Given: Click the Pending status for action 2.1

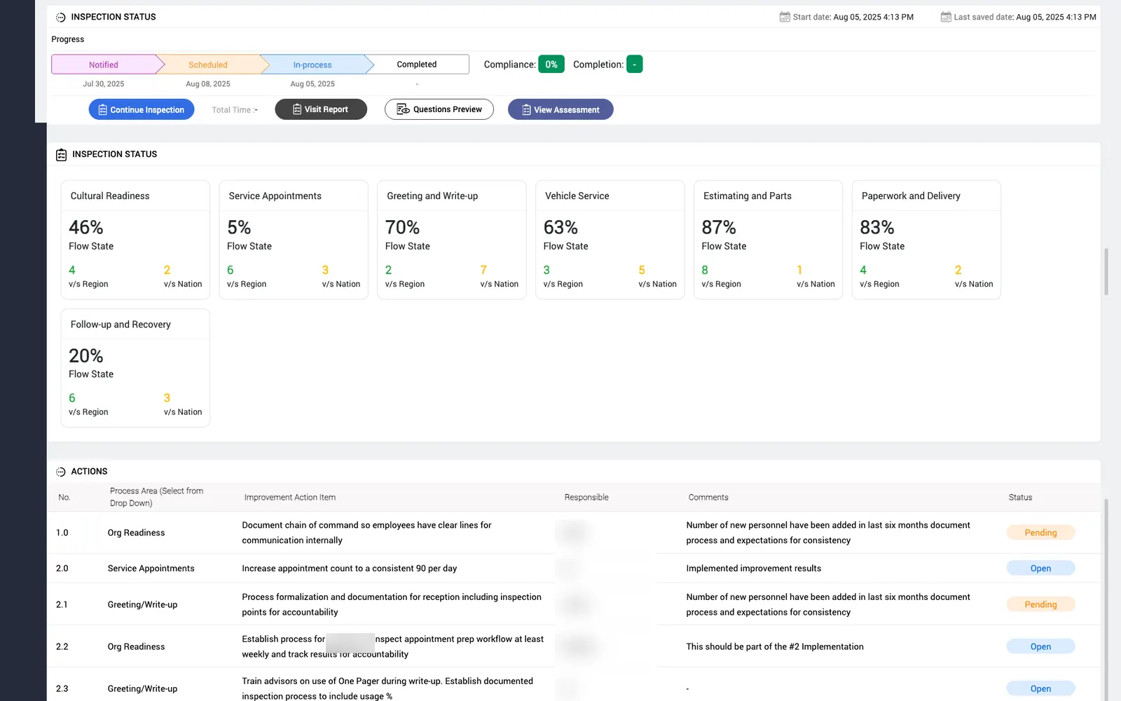Looking at the screenshot, I should (1040, 604).
